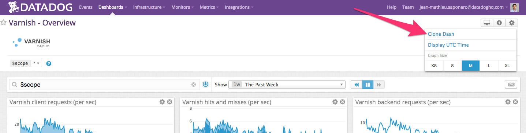
Task: Click the Datadog logo
Action: pyautogui.click(x=41, y=7)
